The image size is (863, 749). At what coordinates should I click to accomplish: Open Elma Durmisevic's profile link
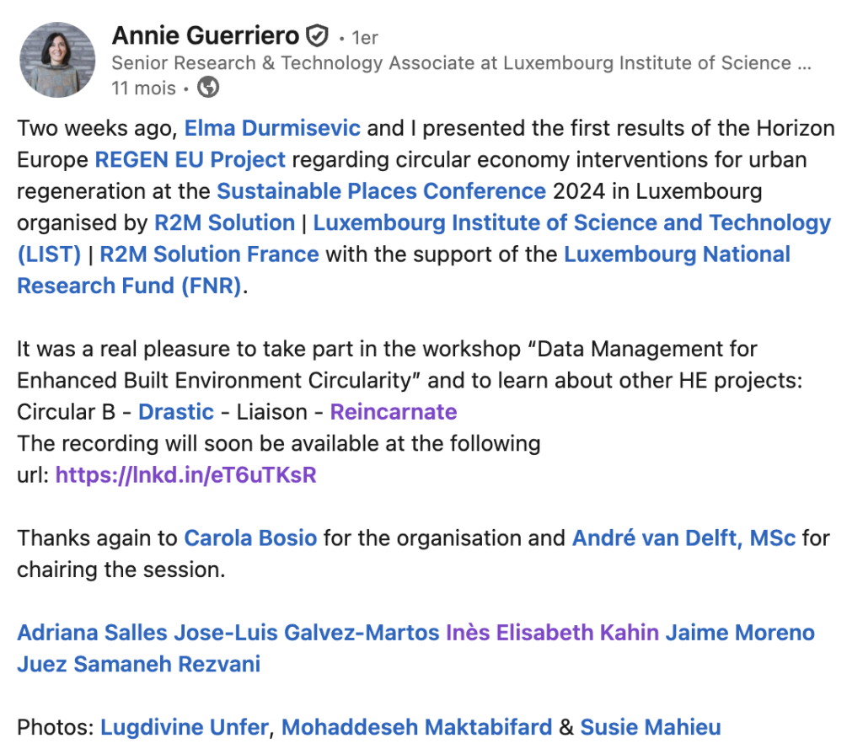pyautogui.click(x=272, y=129)
